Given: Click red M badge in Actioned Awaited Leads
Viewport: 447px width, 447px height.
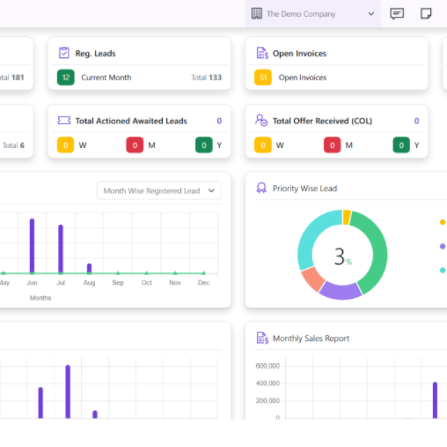Looking at the screenshot, I should 135,145.
